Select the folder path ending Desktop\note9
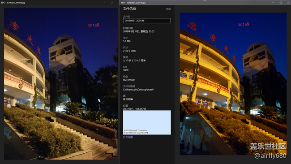The height and width of the screenshot is (164, 291). point(138,90)
